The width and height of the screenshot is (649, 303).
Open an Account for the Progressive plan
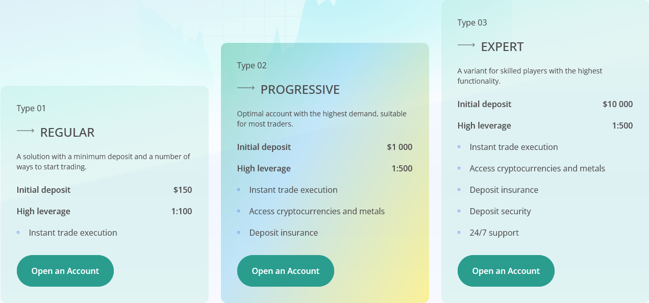pos(286,271)
